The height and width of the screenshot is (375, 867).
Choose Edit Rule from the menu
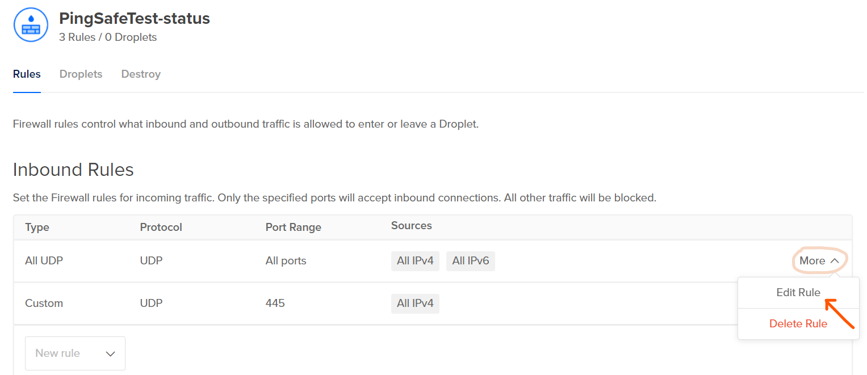point(798,293)
